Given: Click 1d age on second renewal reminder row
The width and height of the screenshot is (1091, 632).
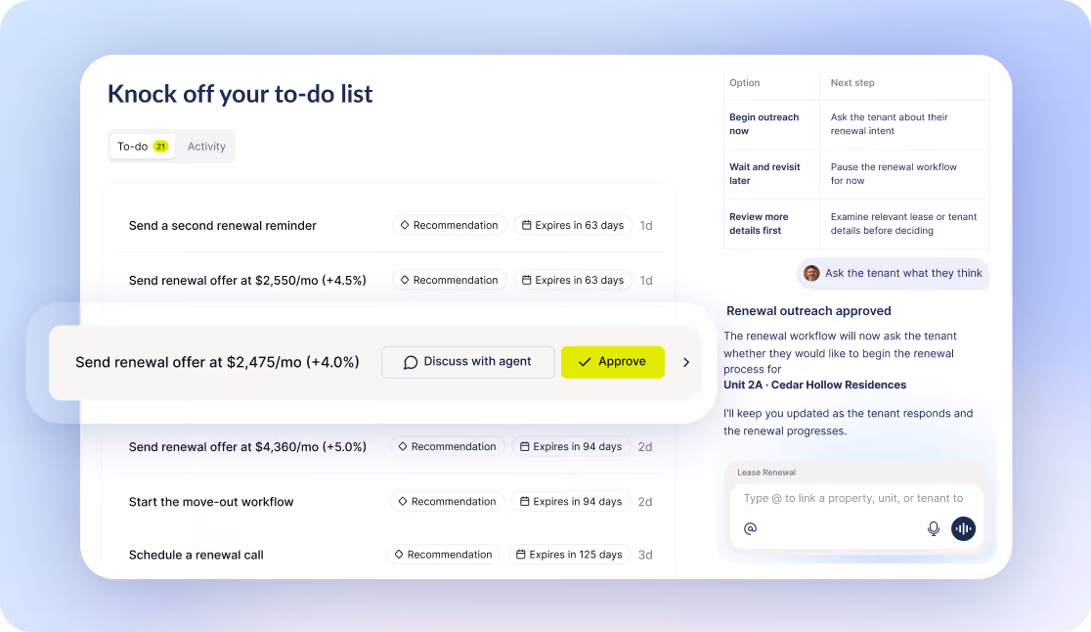Looking at the screenshot, I should click(x=646, y=226).
